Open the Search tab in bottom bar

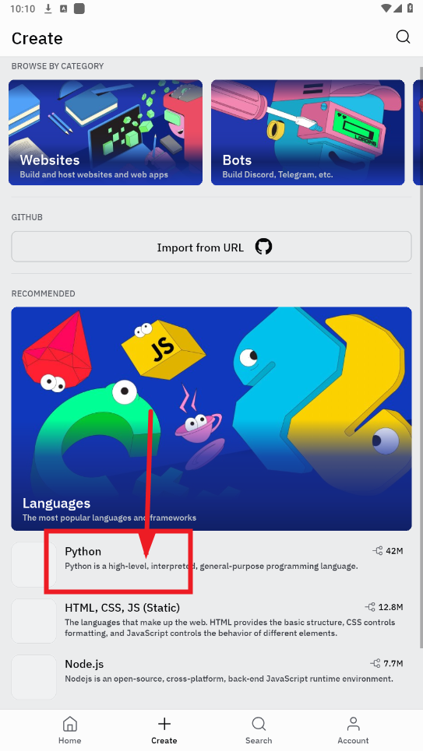tap(259, 730)
